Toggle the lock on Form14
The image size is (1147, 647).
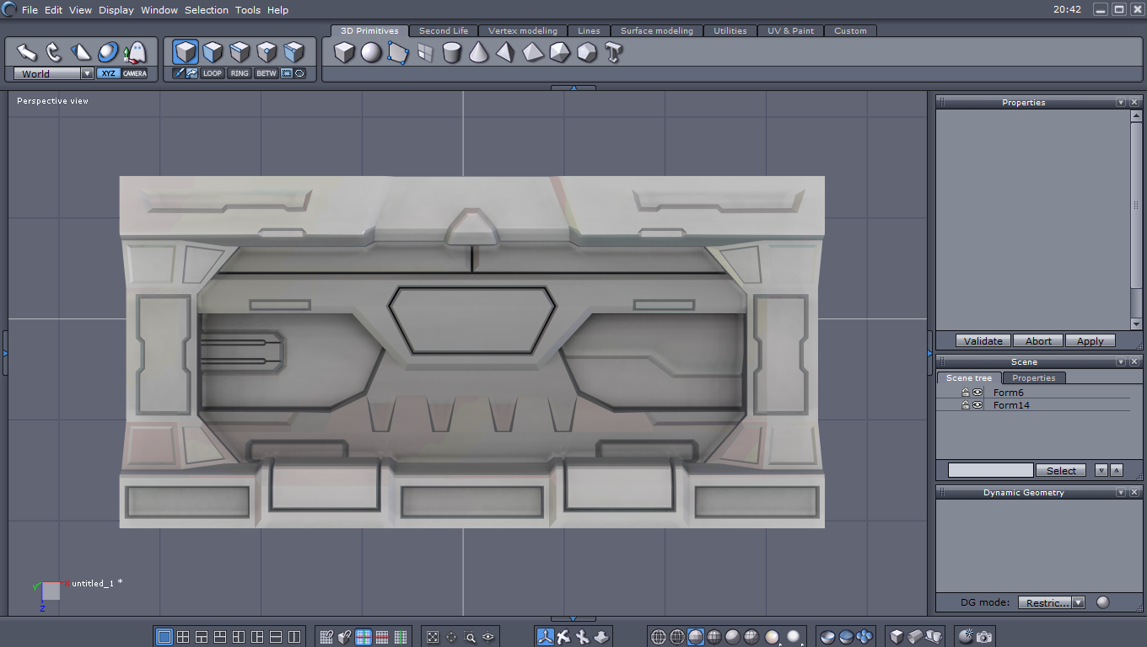pyautogui.click(x=966, y=405)
